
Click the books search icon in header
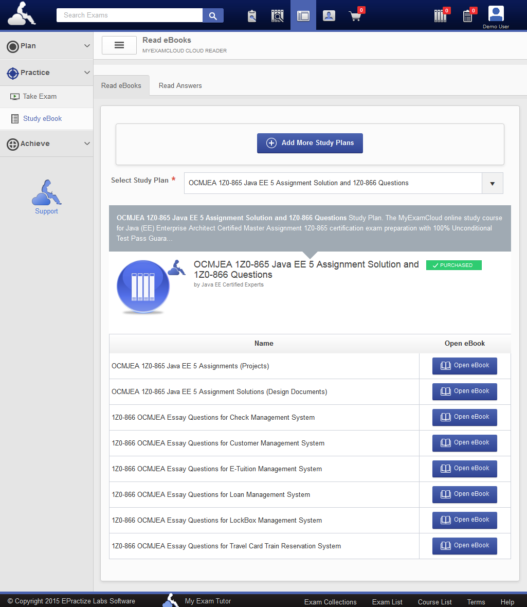tap(278, 16)
